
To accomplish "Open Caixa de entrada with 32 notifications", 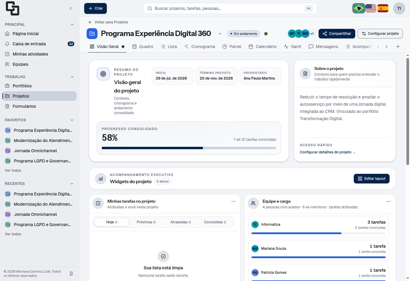I will tap(40, 44).
